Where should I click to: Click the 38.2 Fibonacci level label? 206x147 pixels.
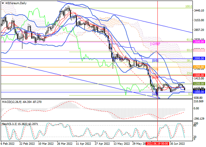190,60
